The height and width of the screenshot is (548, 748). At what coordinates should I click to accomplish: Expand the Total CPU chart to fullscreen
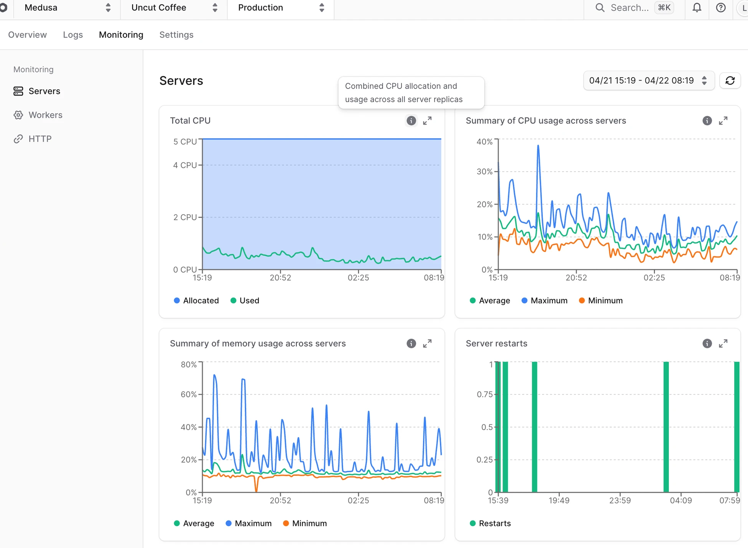[427, 121]
